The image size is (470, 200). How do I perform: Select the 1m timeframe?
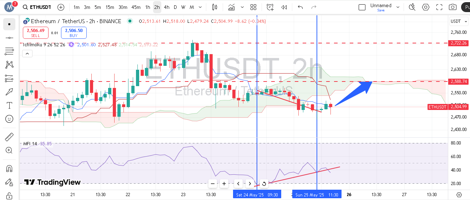tap(76, 7)
